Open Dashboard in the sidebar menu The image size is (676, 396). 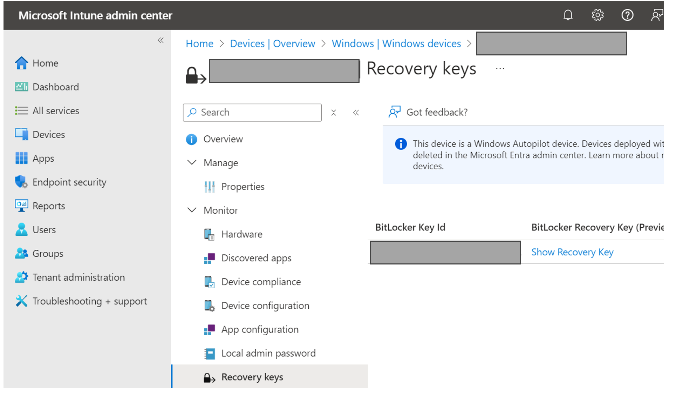[56, 87]
